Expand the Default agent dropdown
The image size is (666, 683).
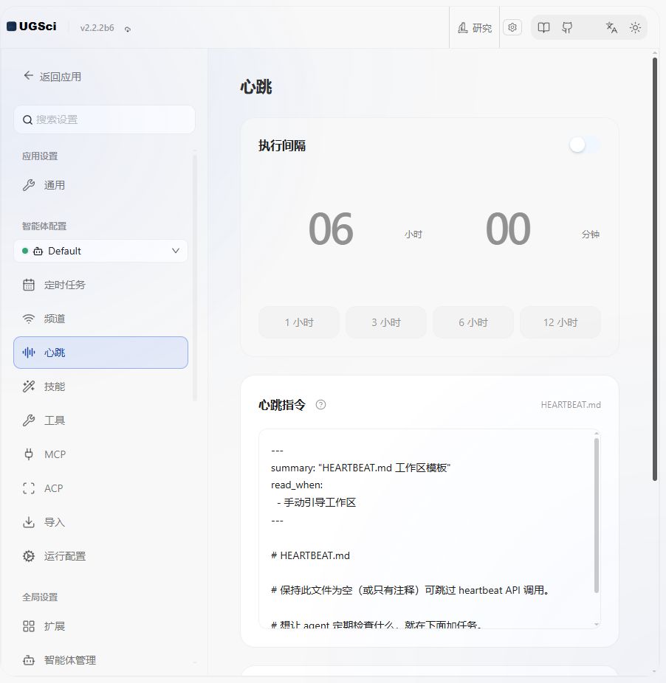click(x=100, y=251)
